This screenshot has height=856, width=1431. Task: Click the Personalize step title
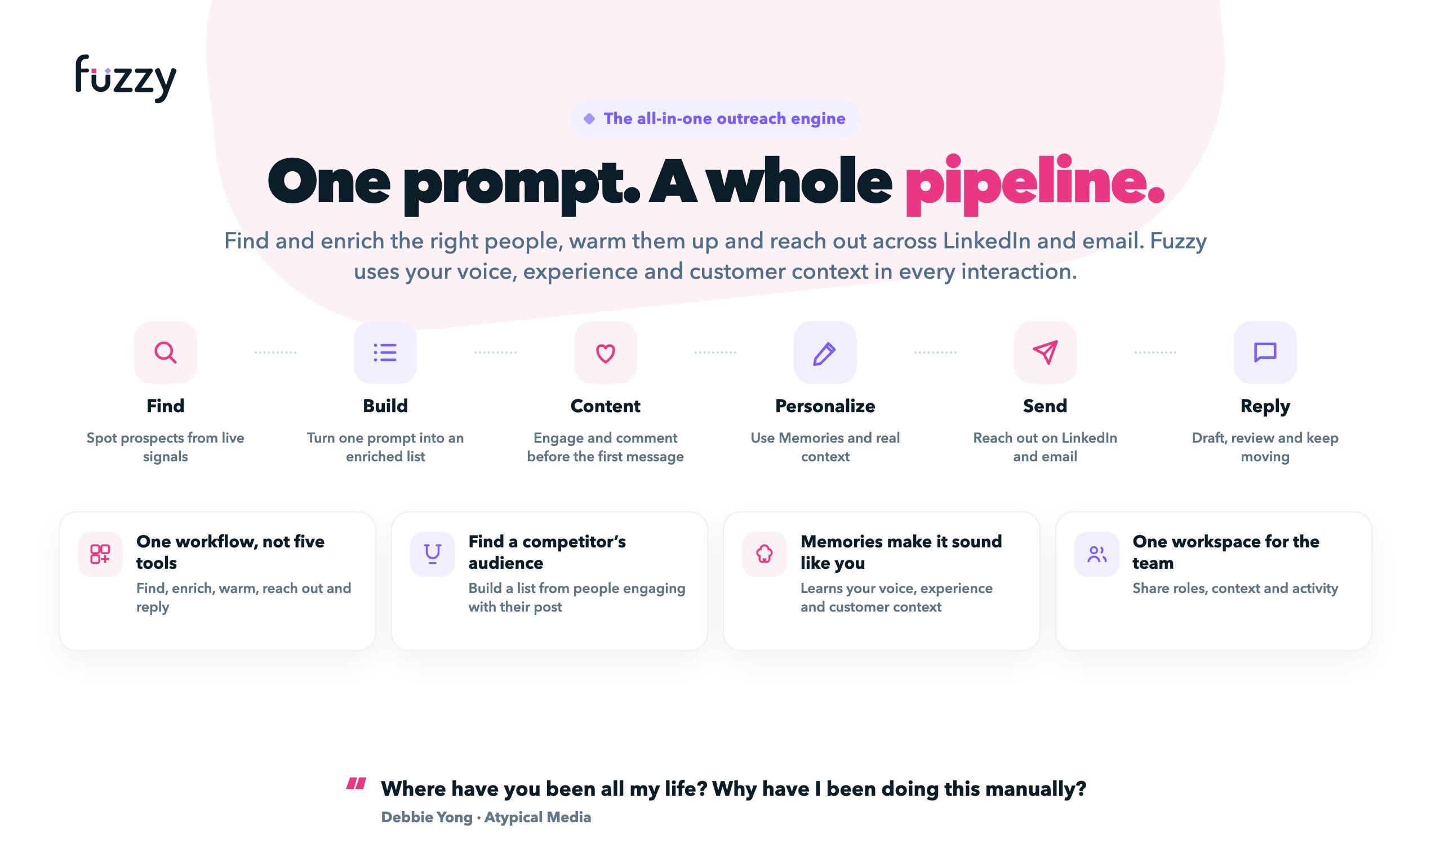tap(825, 406)
